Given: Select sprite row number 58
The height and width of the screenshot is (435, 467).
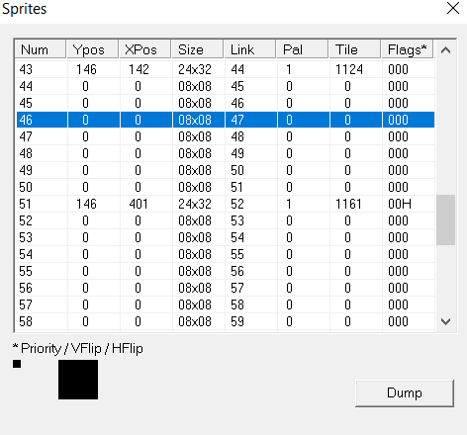Looking at the screenshot, I should [226, 321].
